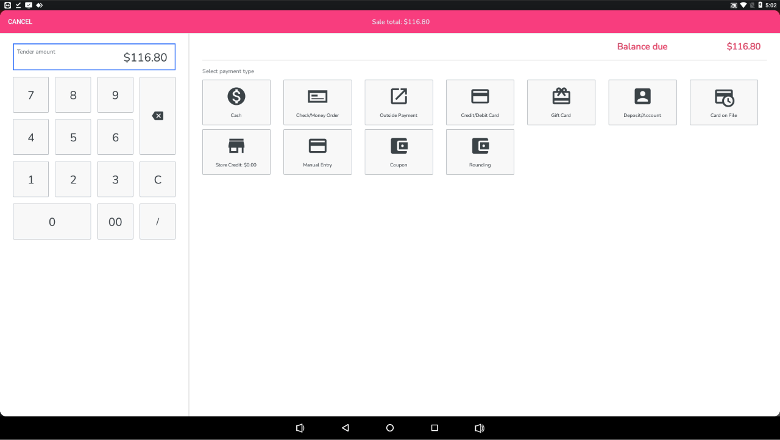Tap the double zero key

point(115,222)
